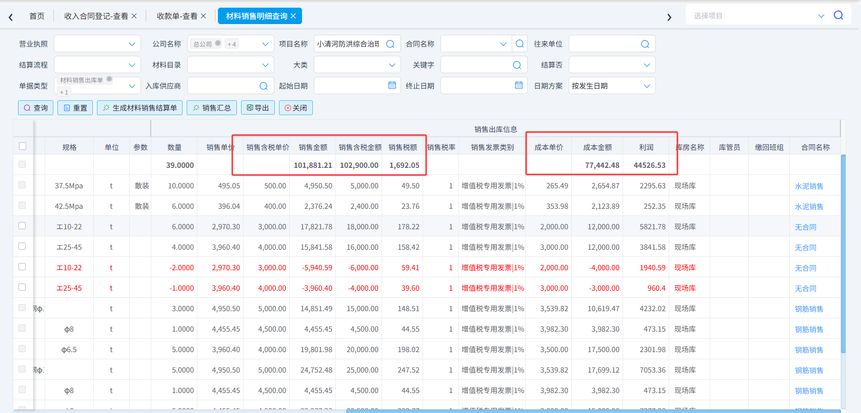Click the 往来单位 input field

[x=612, y=44]
